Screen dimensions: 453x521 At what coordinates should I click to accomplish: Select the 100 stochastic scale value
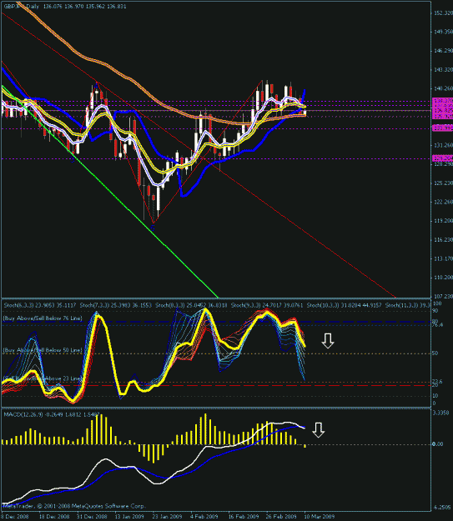437,303
